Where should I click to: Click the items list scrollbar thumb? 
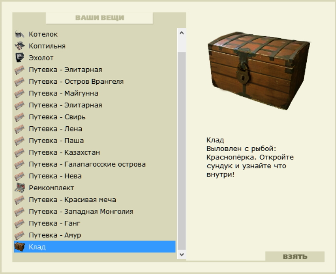tap(182, 151)
